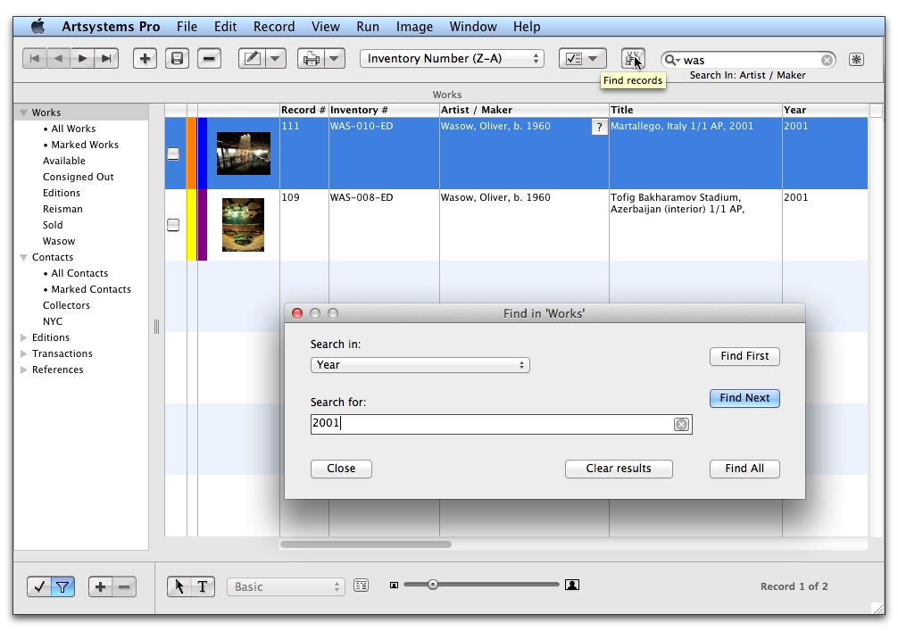
Task: Toggle the checkmark marked-records button
Action: (x=39, y=586)
